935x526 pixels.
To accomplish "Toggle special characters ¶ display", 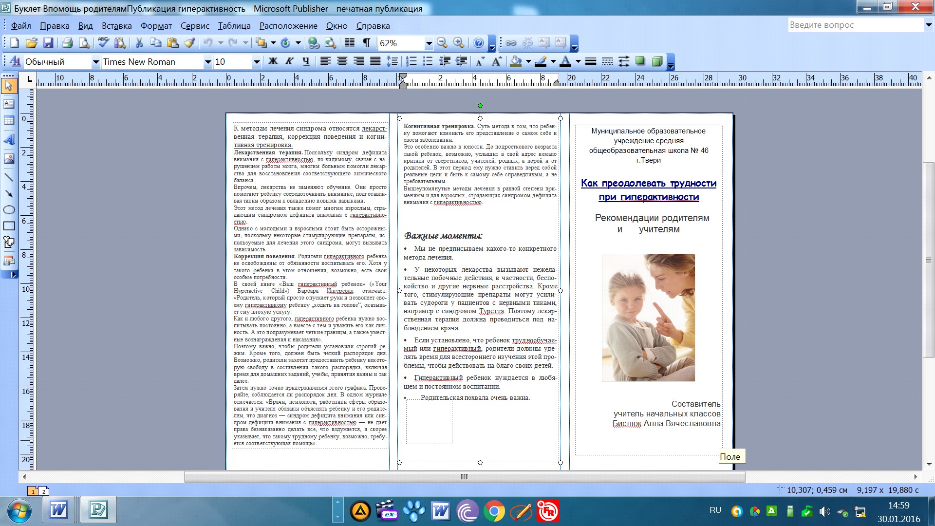I will click(366, 43).
